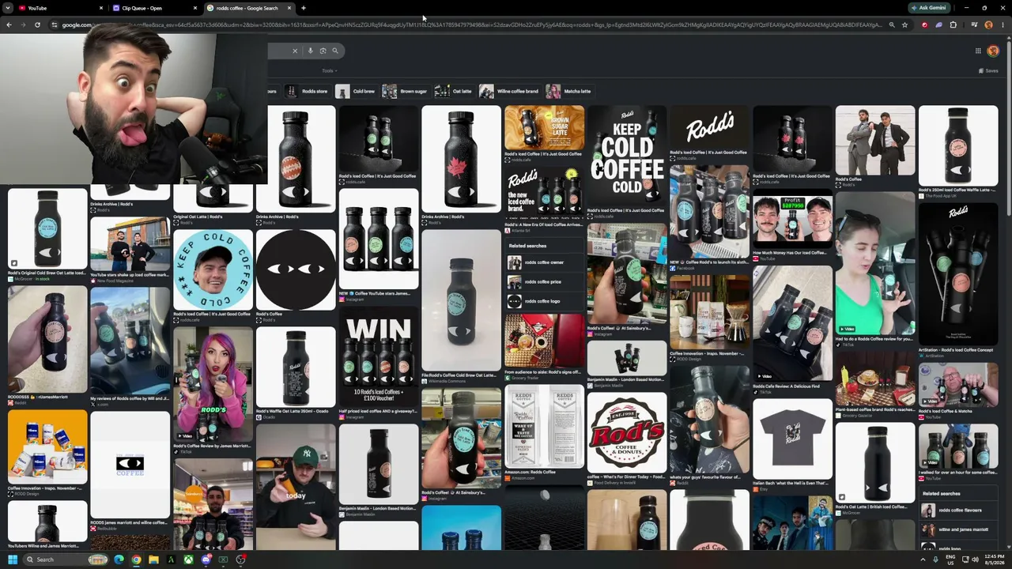Screen dimensions: 1012x569
Task: Bookmark this page with the star icon
Action: click(x=905, y=24)
